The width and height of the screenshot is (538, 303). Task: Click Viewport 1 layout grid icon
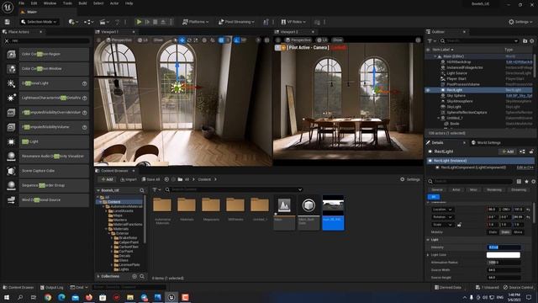(267, 40)
